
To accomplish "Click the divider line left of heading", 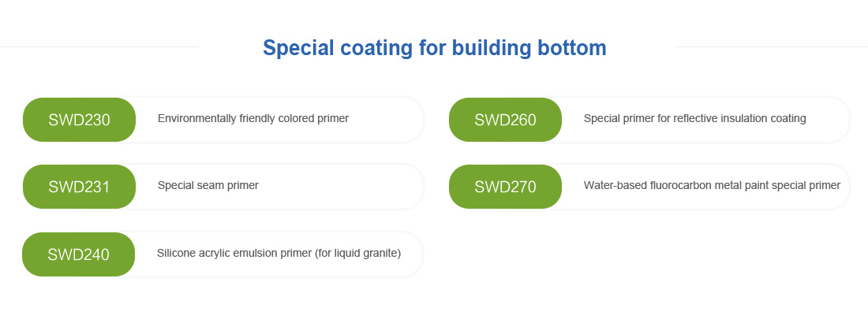I will pos(99,47).
